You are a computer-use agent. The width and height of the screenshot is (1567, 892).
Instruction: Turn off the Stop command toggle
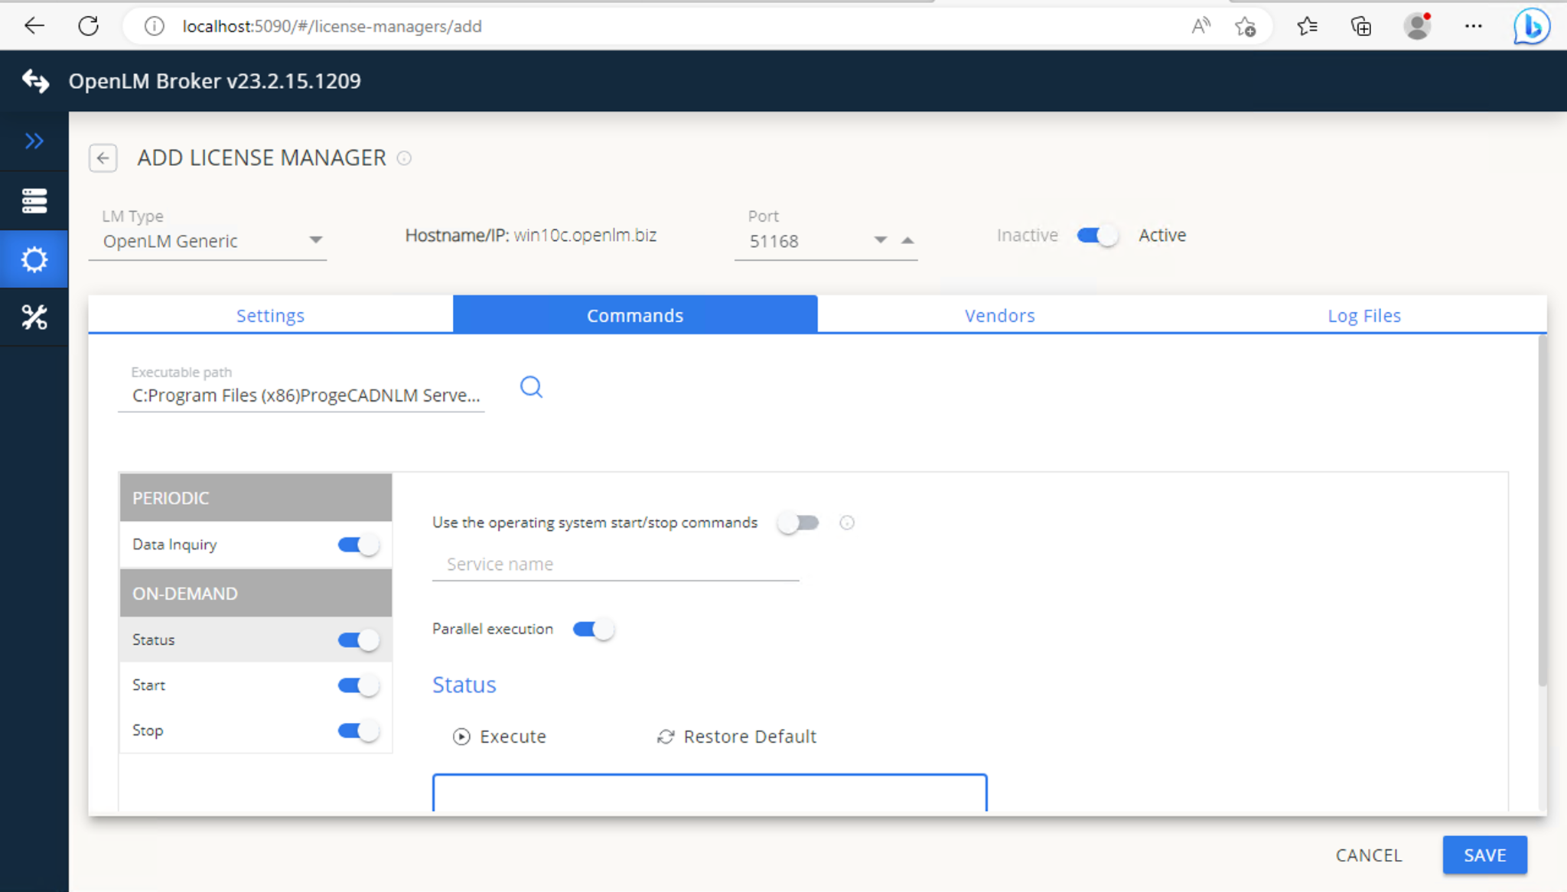point(357,730)
